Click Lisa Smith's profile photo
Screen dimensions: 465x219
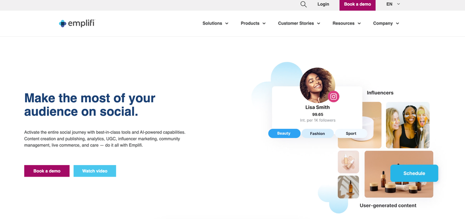pos(317,85)
